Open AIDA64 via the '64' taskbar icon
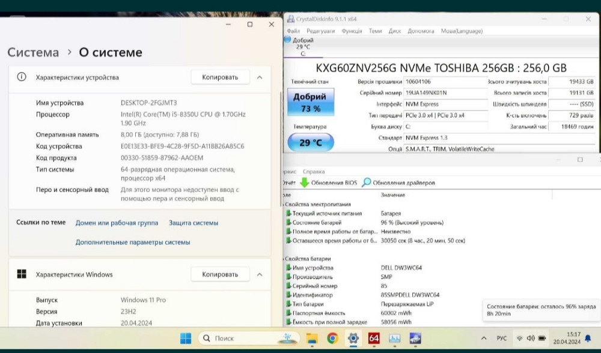Screen dimensions: 601x353 click(373, 338)
